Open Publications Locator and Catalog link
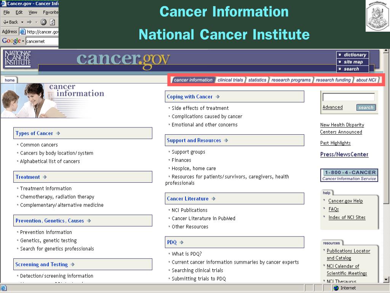The height and width of the screenshot is (293, 390). tap(348, 254)
